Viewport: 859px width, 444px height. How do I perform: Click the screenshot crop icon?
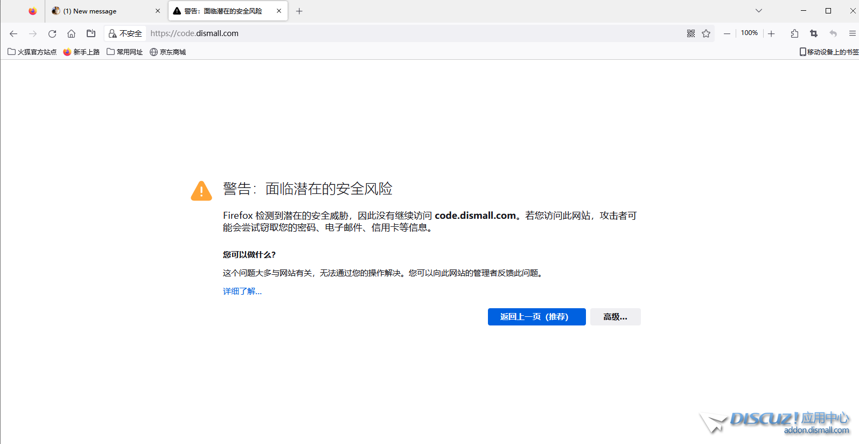[x=814, y=33]
